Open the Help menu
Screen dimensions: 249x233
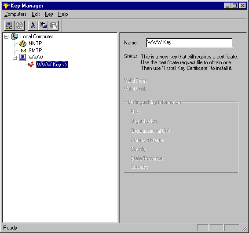[63, 14]
